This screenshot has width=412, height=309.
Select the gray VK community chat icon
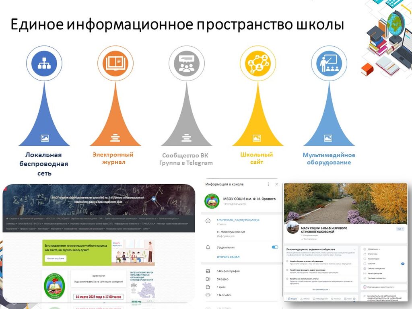point(186,64)
